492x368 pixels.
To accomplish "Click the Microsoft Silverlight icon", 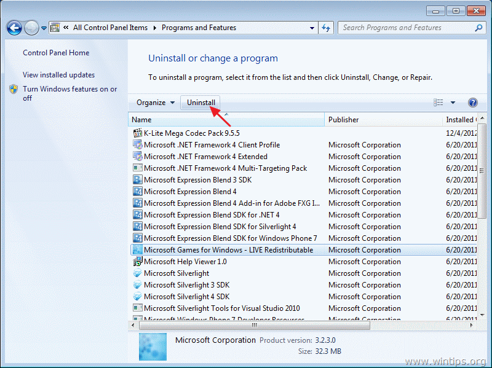I will click(x=137, y=273).
